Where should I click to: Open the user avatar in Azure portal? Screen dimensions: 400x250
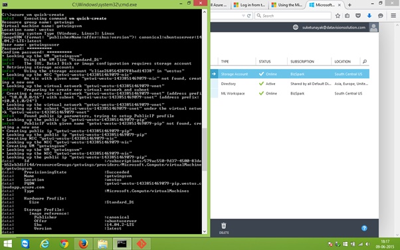coord(373,27)
